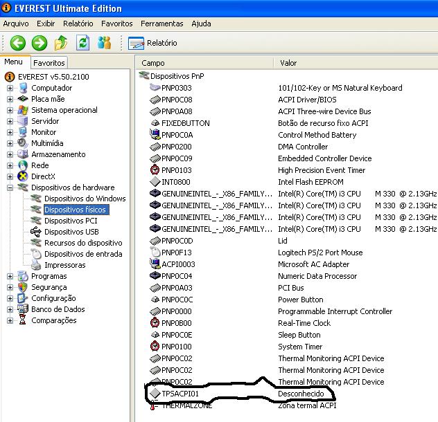This screenshot has height=422, width=438.
Task: Expand the Monitor tree node
Action: 10,132
